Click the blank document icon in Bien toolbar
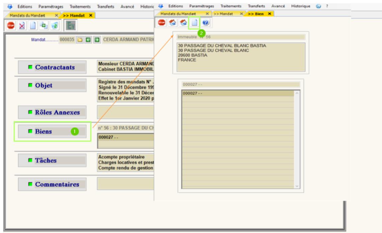This screenshot has height=233, width=382. point(194,23)
